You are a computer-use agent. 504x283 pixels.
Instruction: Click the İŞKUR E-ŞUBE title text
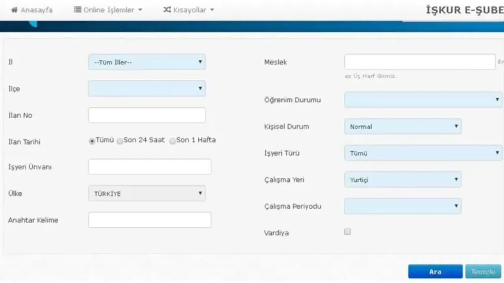tap(465, 10)
